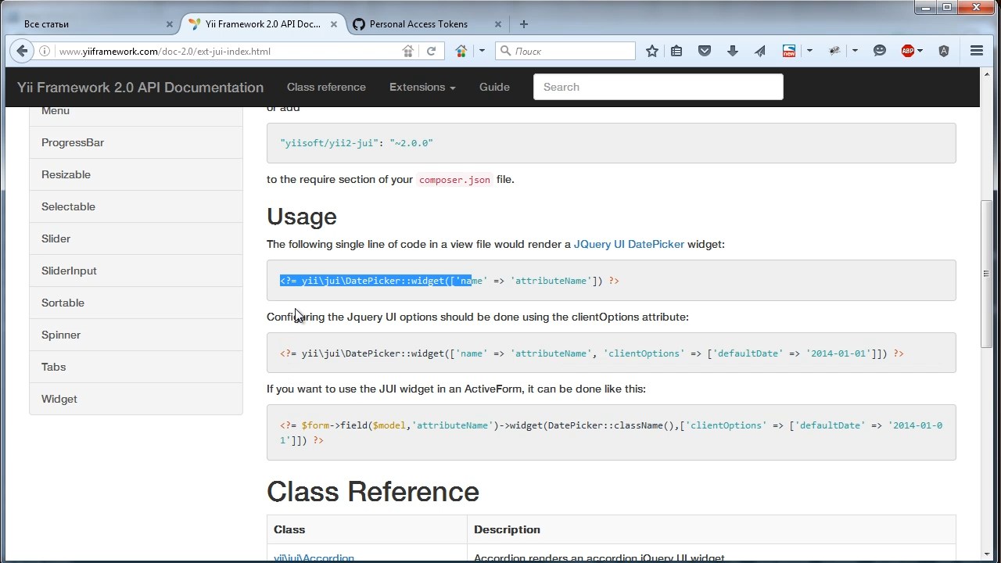Follow the JQuery UI DatePicker link
Viewport: 1001px width, 563px height.
629,244
